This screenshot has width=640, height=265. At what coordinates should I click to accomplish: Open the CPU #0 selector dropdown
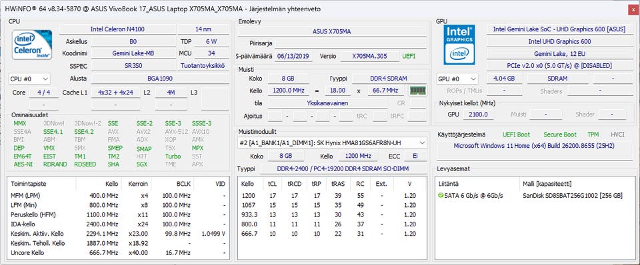tap(29, 79)
